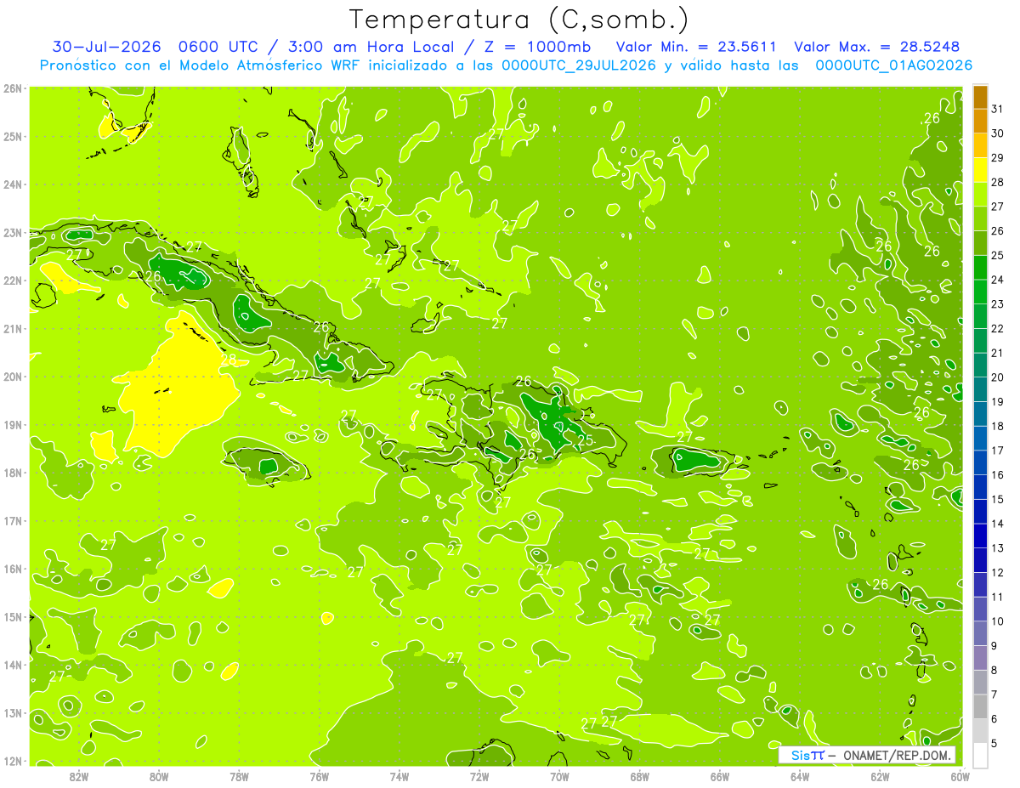Click the 76W longitude label
Viewport: 1020px width, 788px height.
pyautogui.click(x=319, y=777)
